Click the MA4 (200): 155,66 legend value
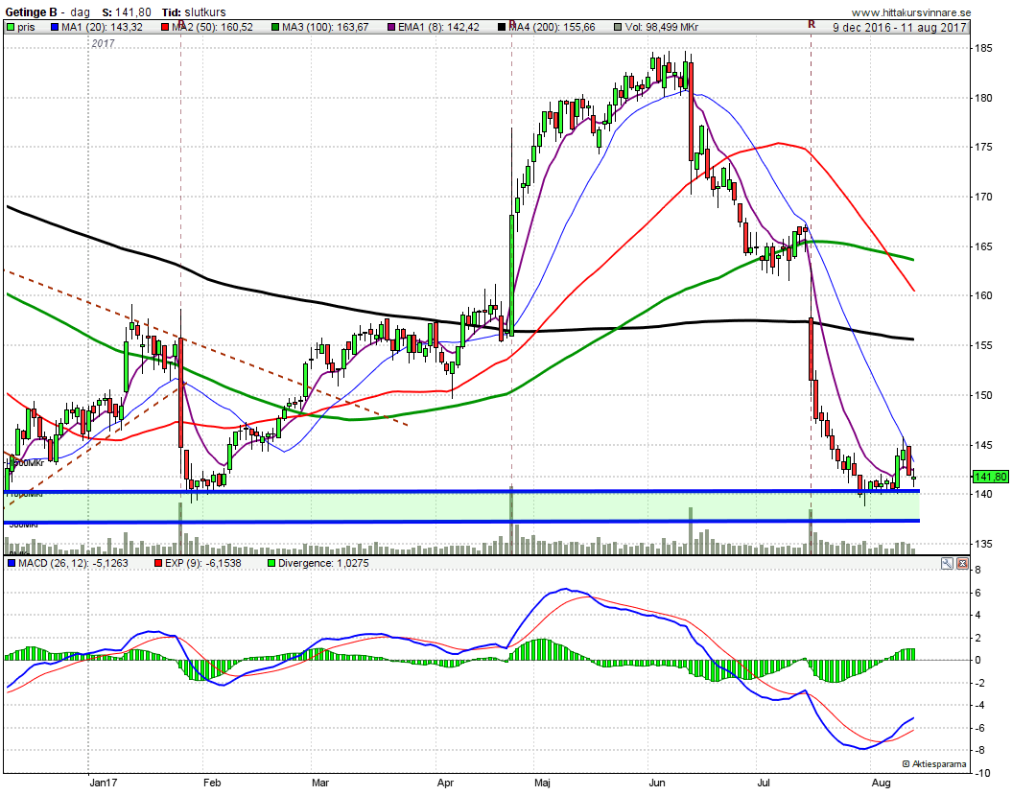Image resolution: width=1012 pixels, height=795 pixels. (552, 27)
